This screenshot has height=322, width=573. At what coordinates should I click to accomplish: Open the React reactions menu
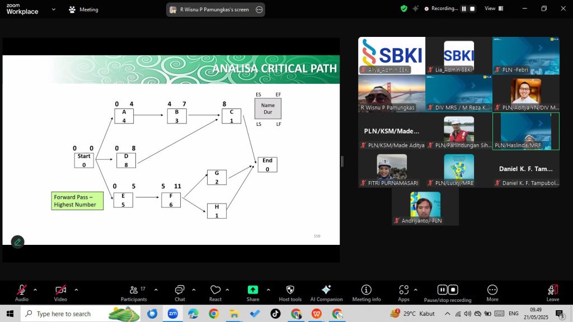click(215, 293)
